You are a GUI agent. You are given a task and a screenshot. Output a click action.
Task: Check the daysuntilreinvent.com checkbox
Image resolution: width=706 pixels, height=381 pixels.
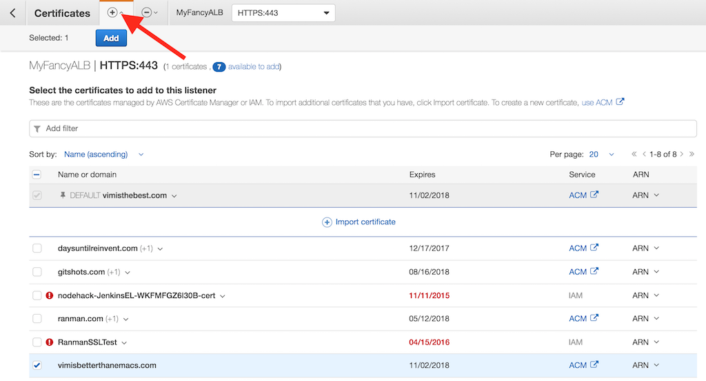(37, 248)
